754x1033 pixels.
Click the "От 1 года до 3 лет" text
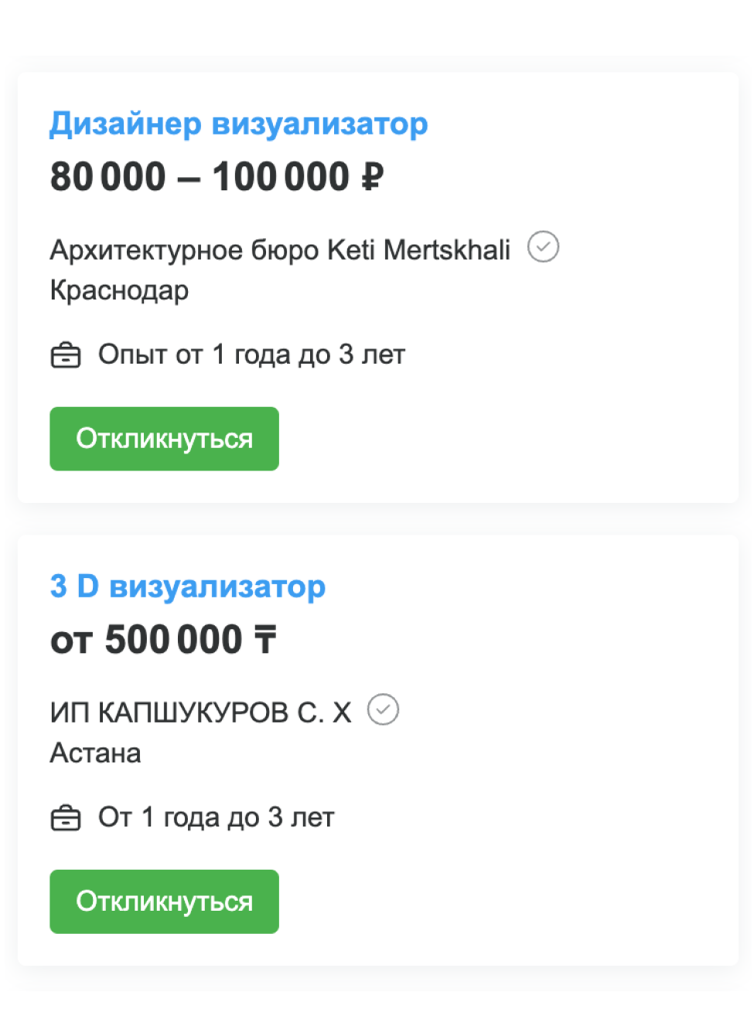point(216,818)
